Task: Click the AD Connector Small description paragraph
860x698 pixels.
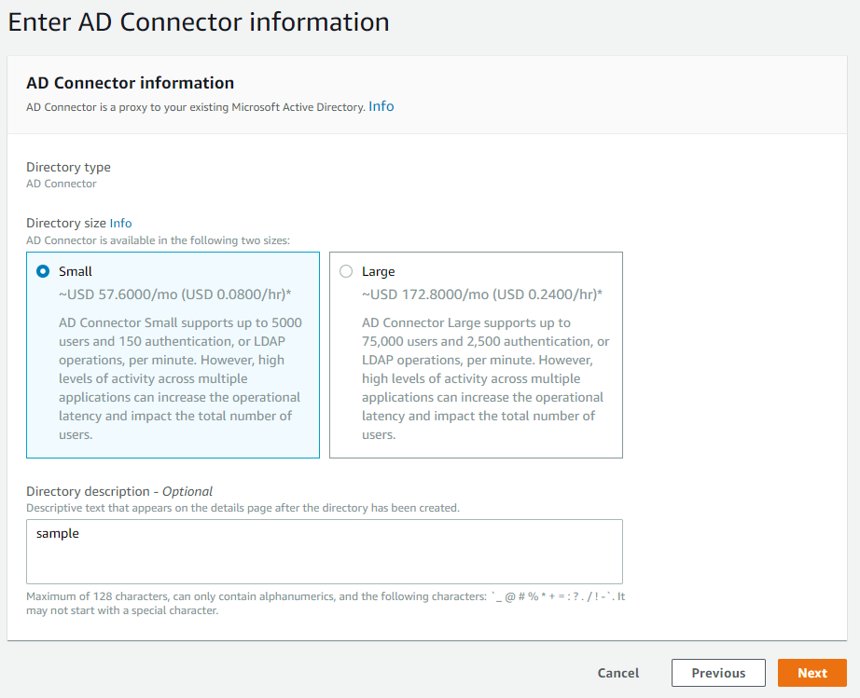Action: point(180,378)
